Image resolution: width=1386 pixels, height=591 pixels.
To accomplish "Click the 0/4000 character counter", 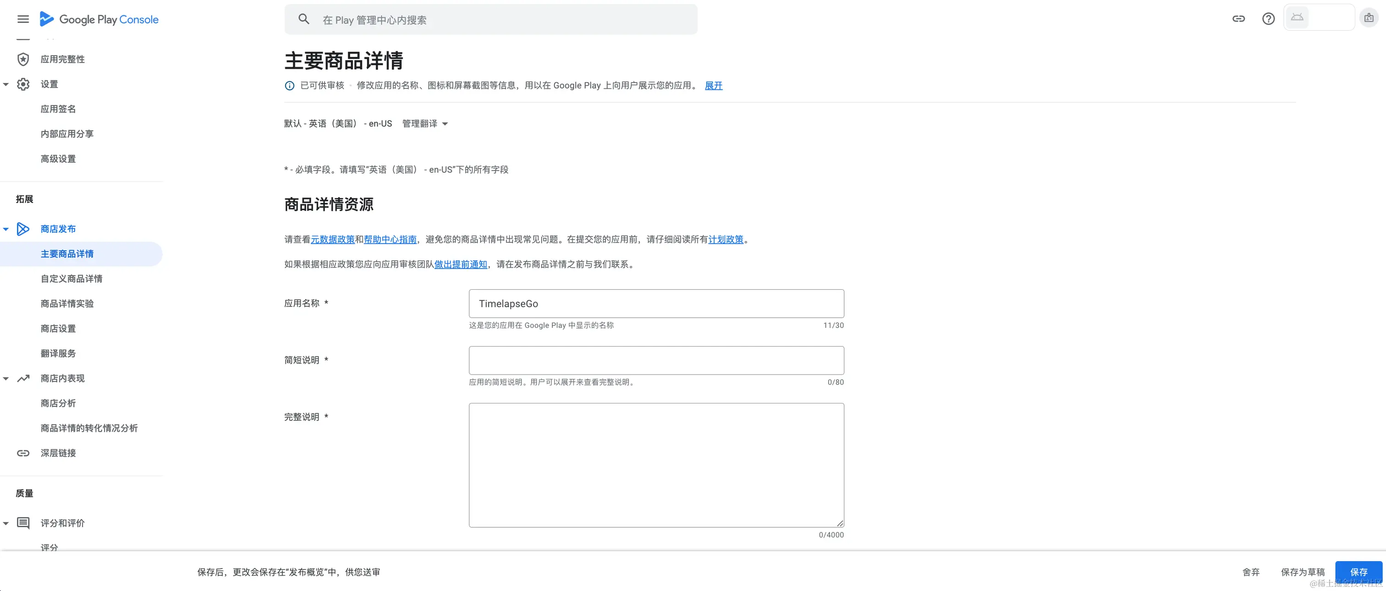I will click(x=831, y=535).
